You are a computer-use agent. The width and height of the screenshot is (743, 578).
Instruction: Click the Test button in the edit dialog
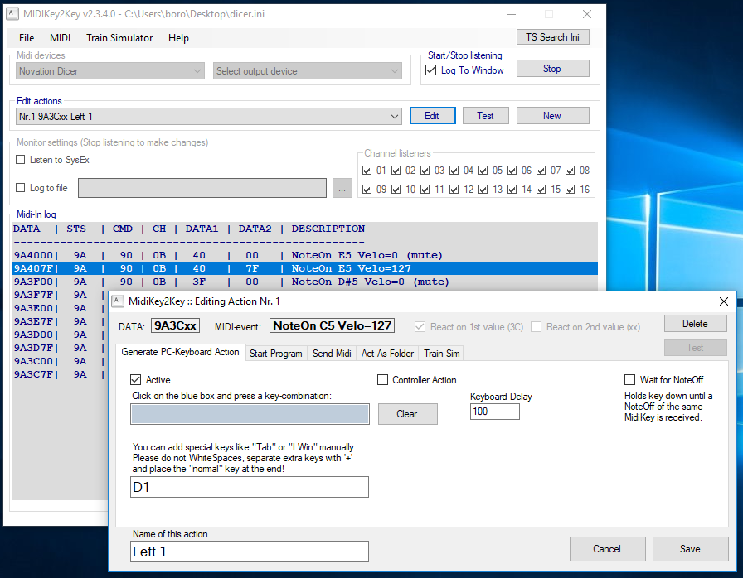695,348
